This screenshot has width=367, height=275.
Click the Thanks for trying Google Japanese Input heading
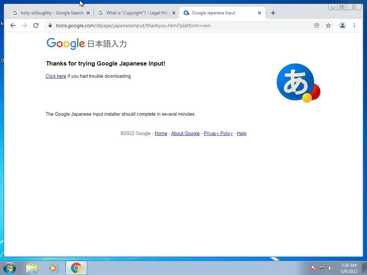pyautogui.click(x=106, y=63)
